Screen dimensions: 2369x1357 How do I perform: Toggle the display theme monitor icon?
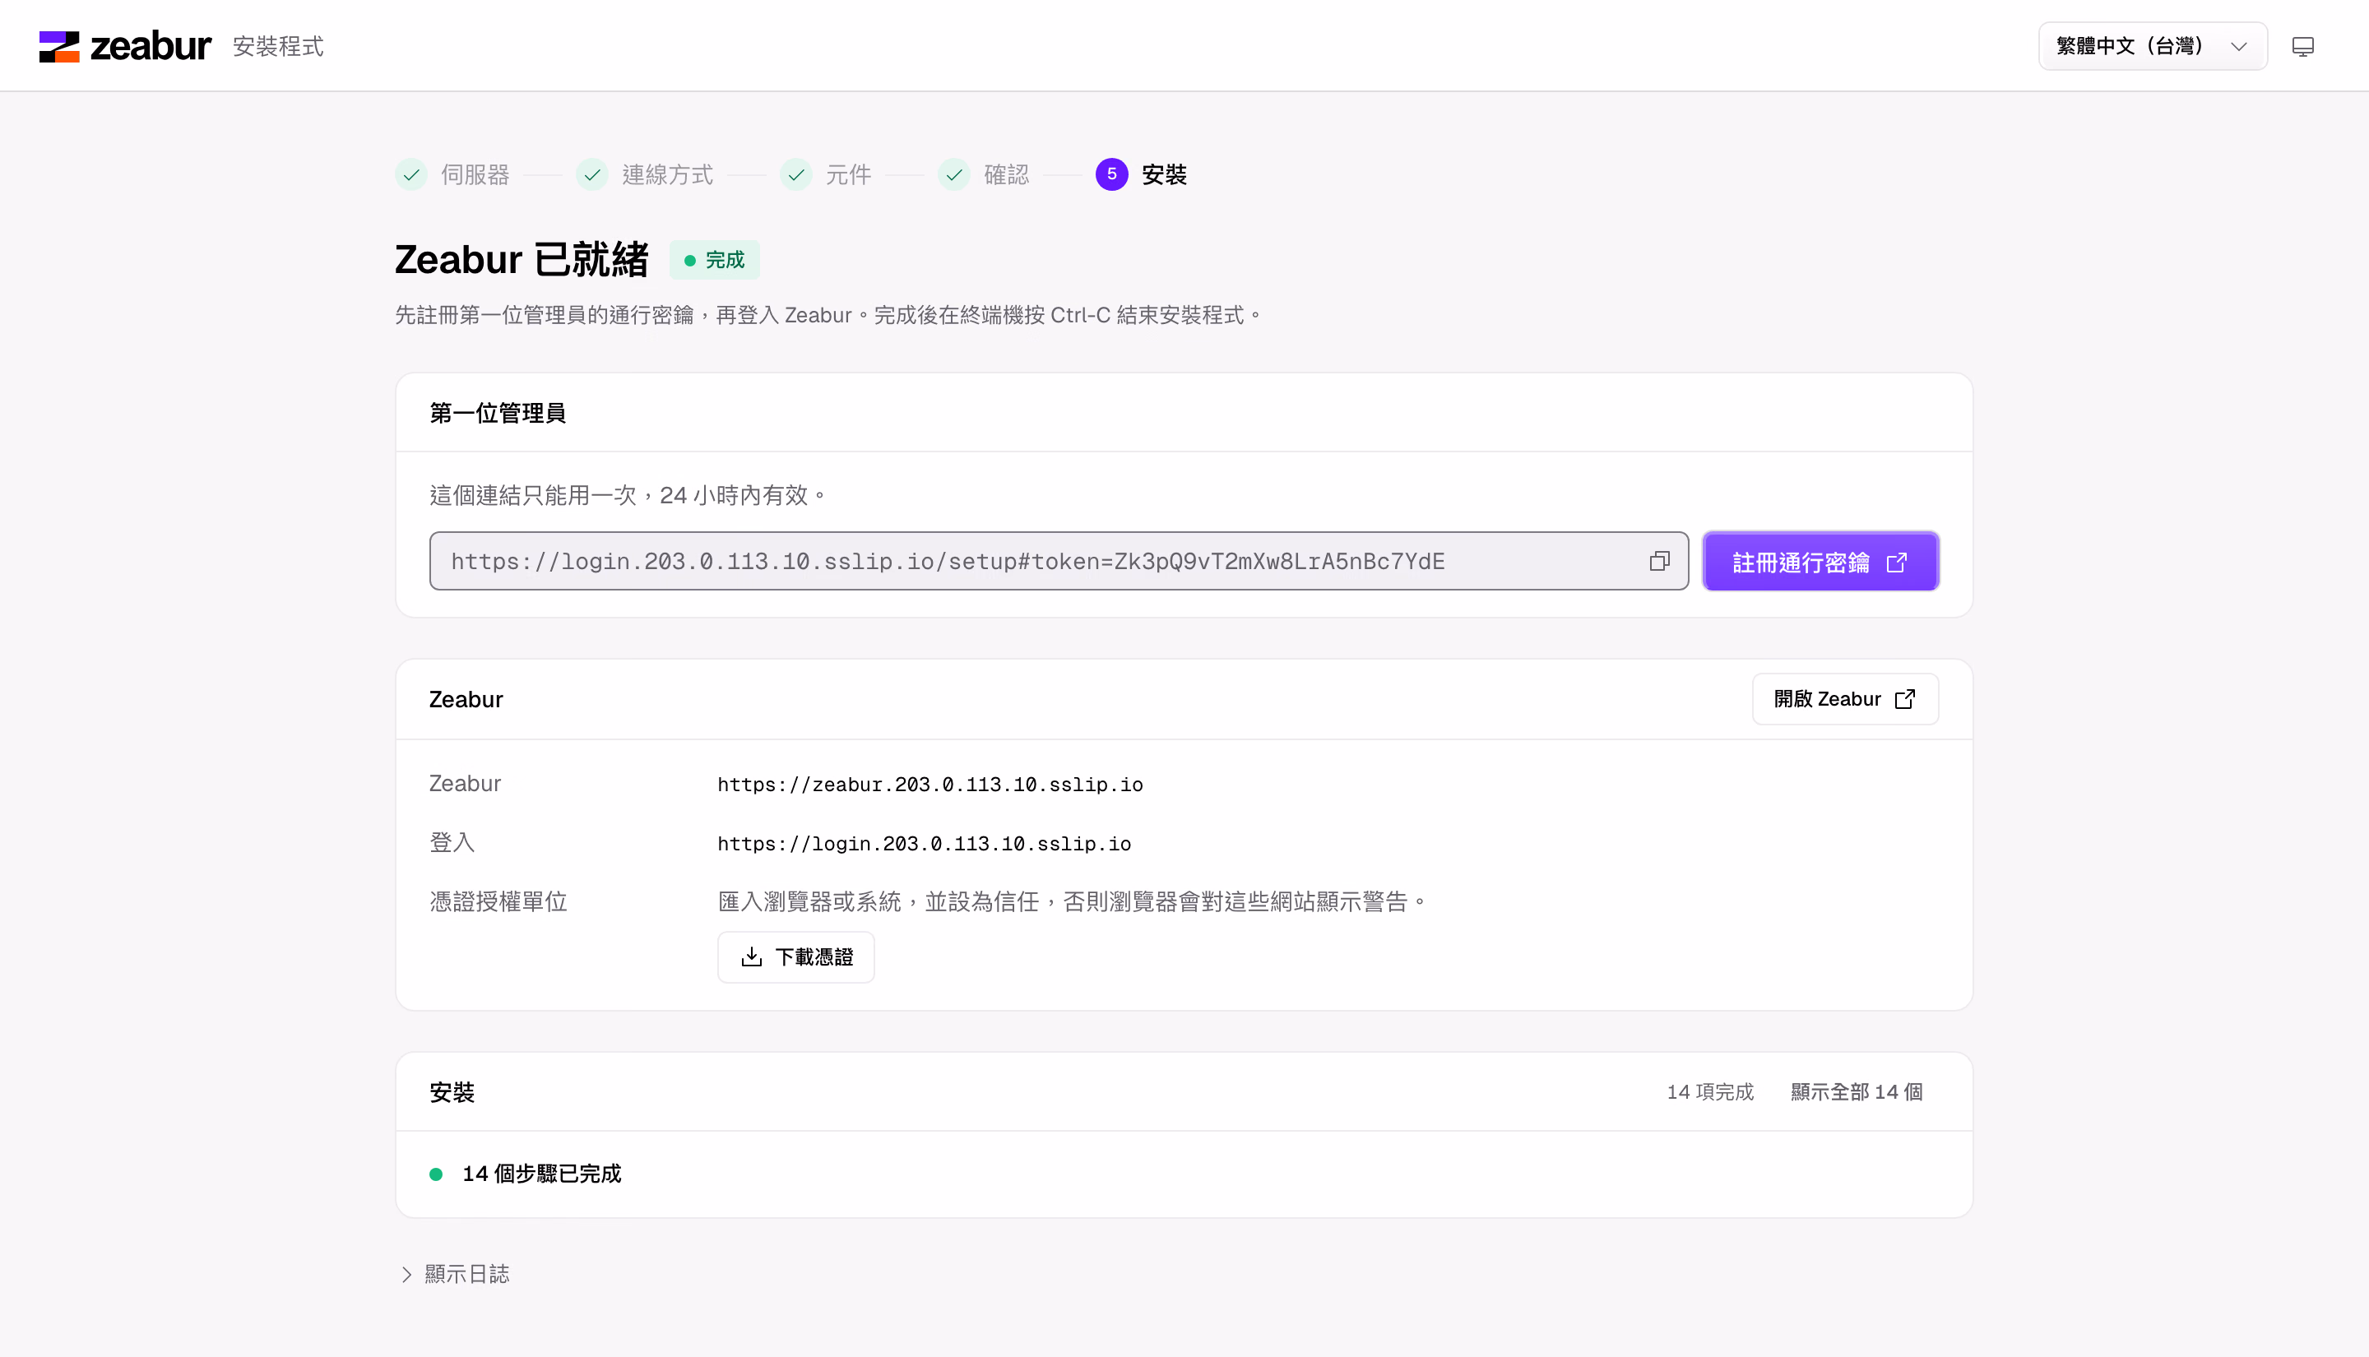[2303, 47]
